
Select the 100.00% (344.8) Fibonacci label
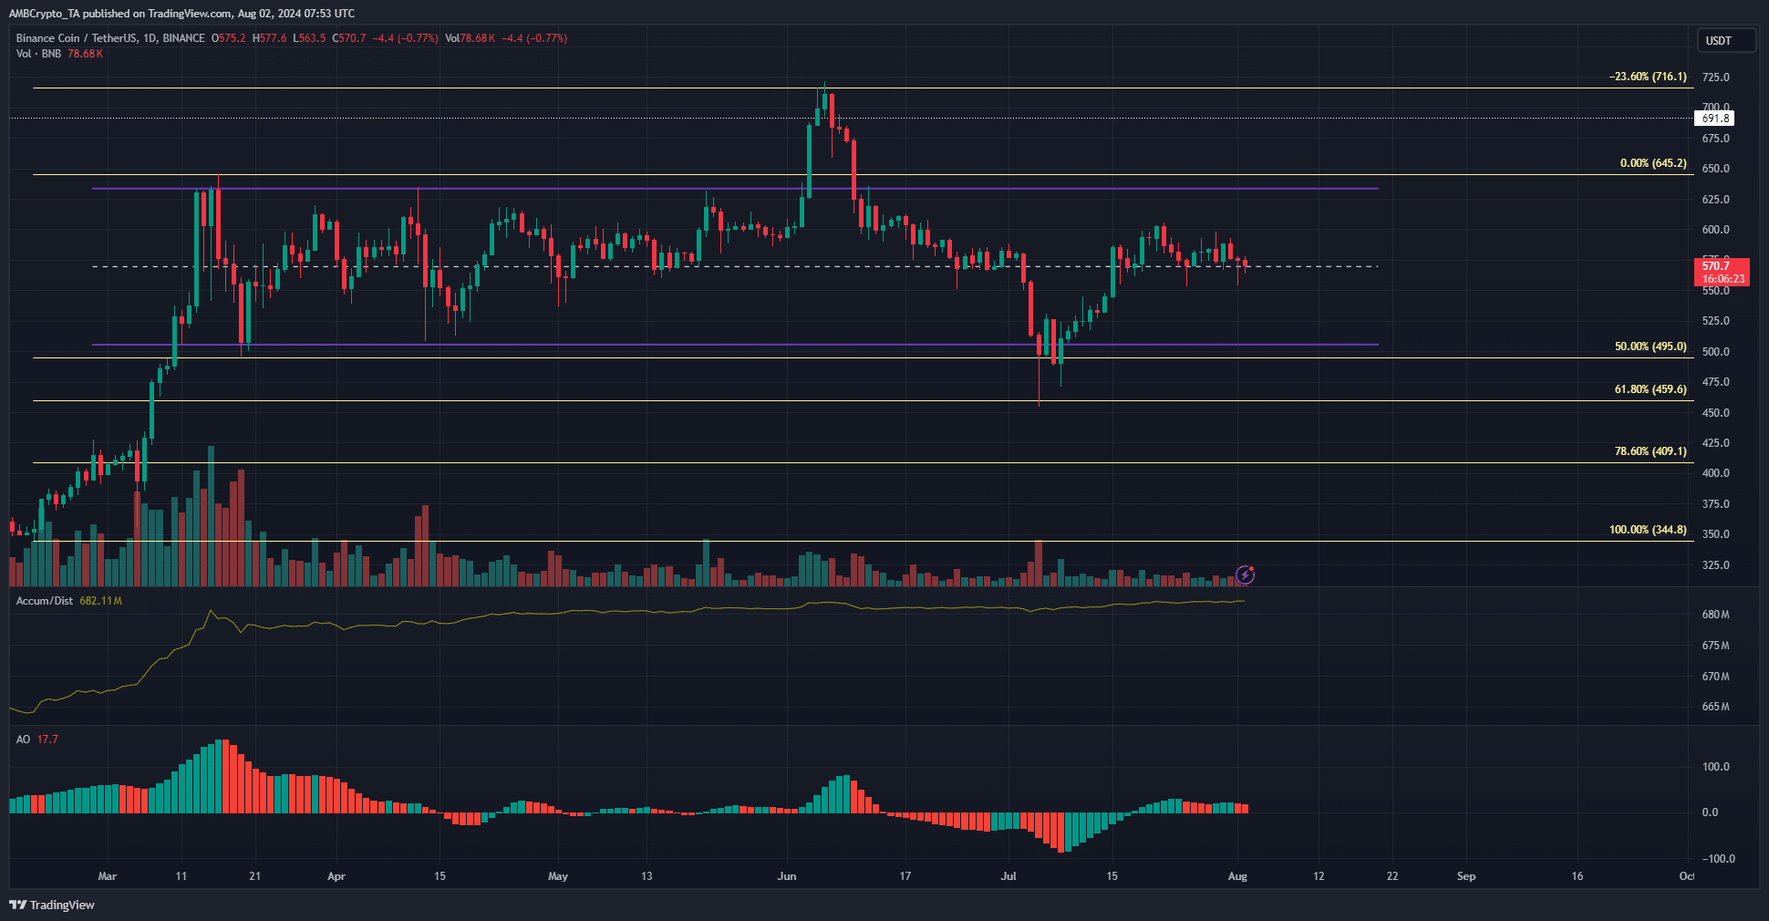click(1648, 530)
